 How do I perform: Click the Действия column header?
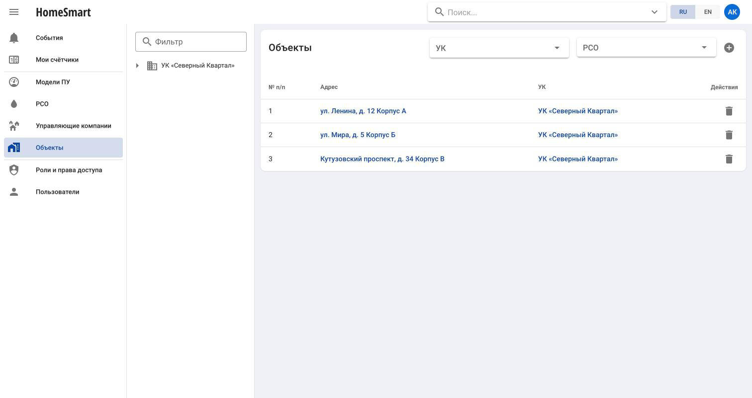tap(724, 87)
